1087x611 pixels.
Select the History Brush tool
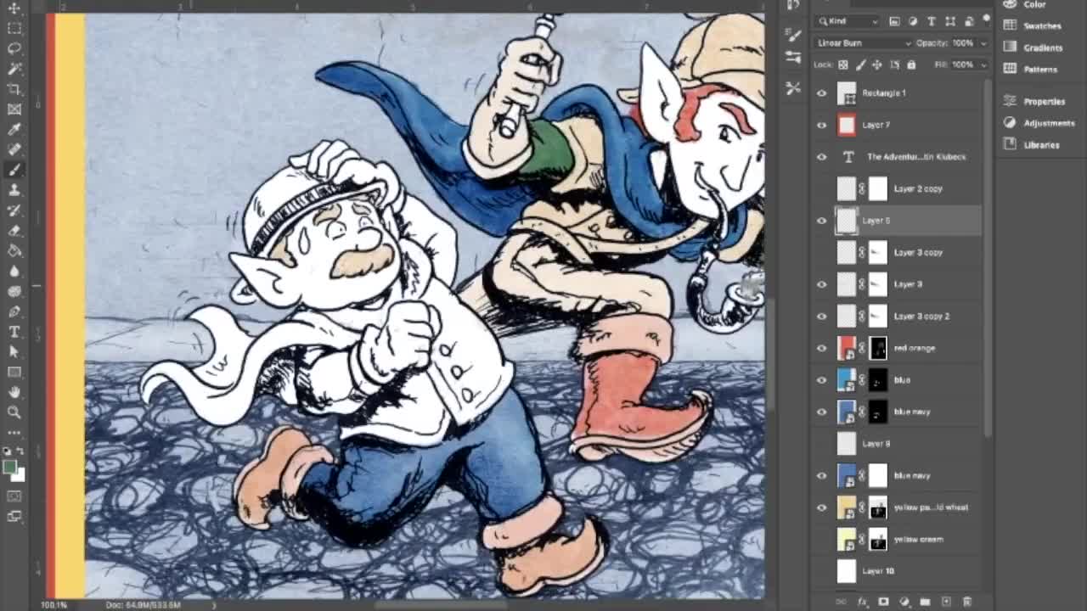coord(14,210)
